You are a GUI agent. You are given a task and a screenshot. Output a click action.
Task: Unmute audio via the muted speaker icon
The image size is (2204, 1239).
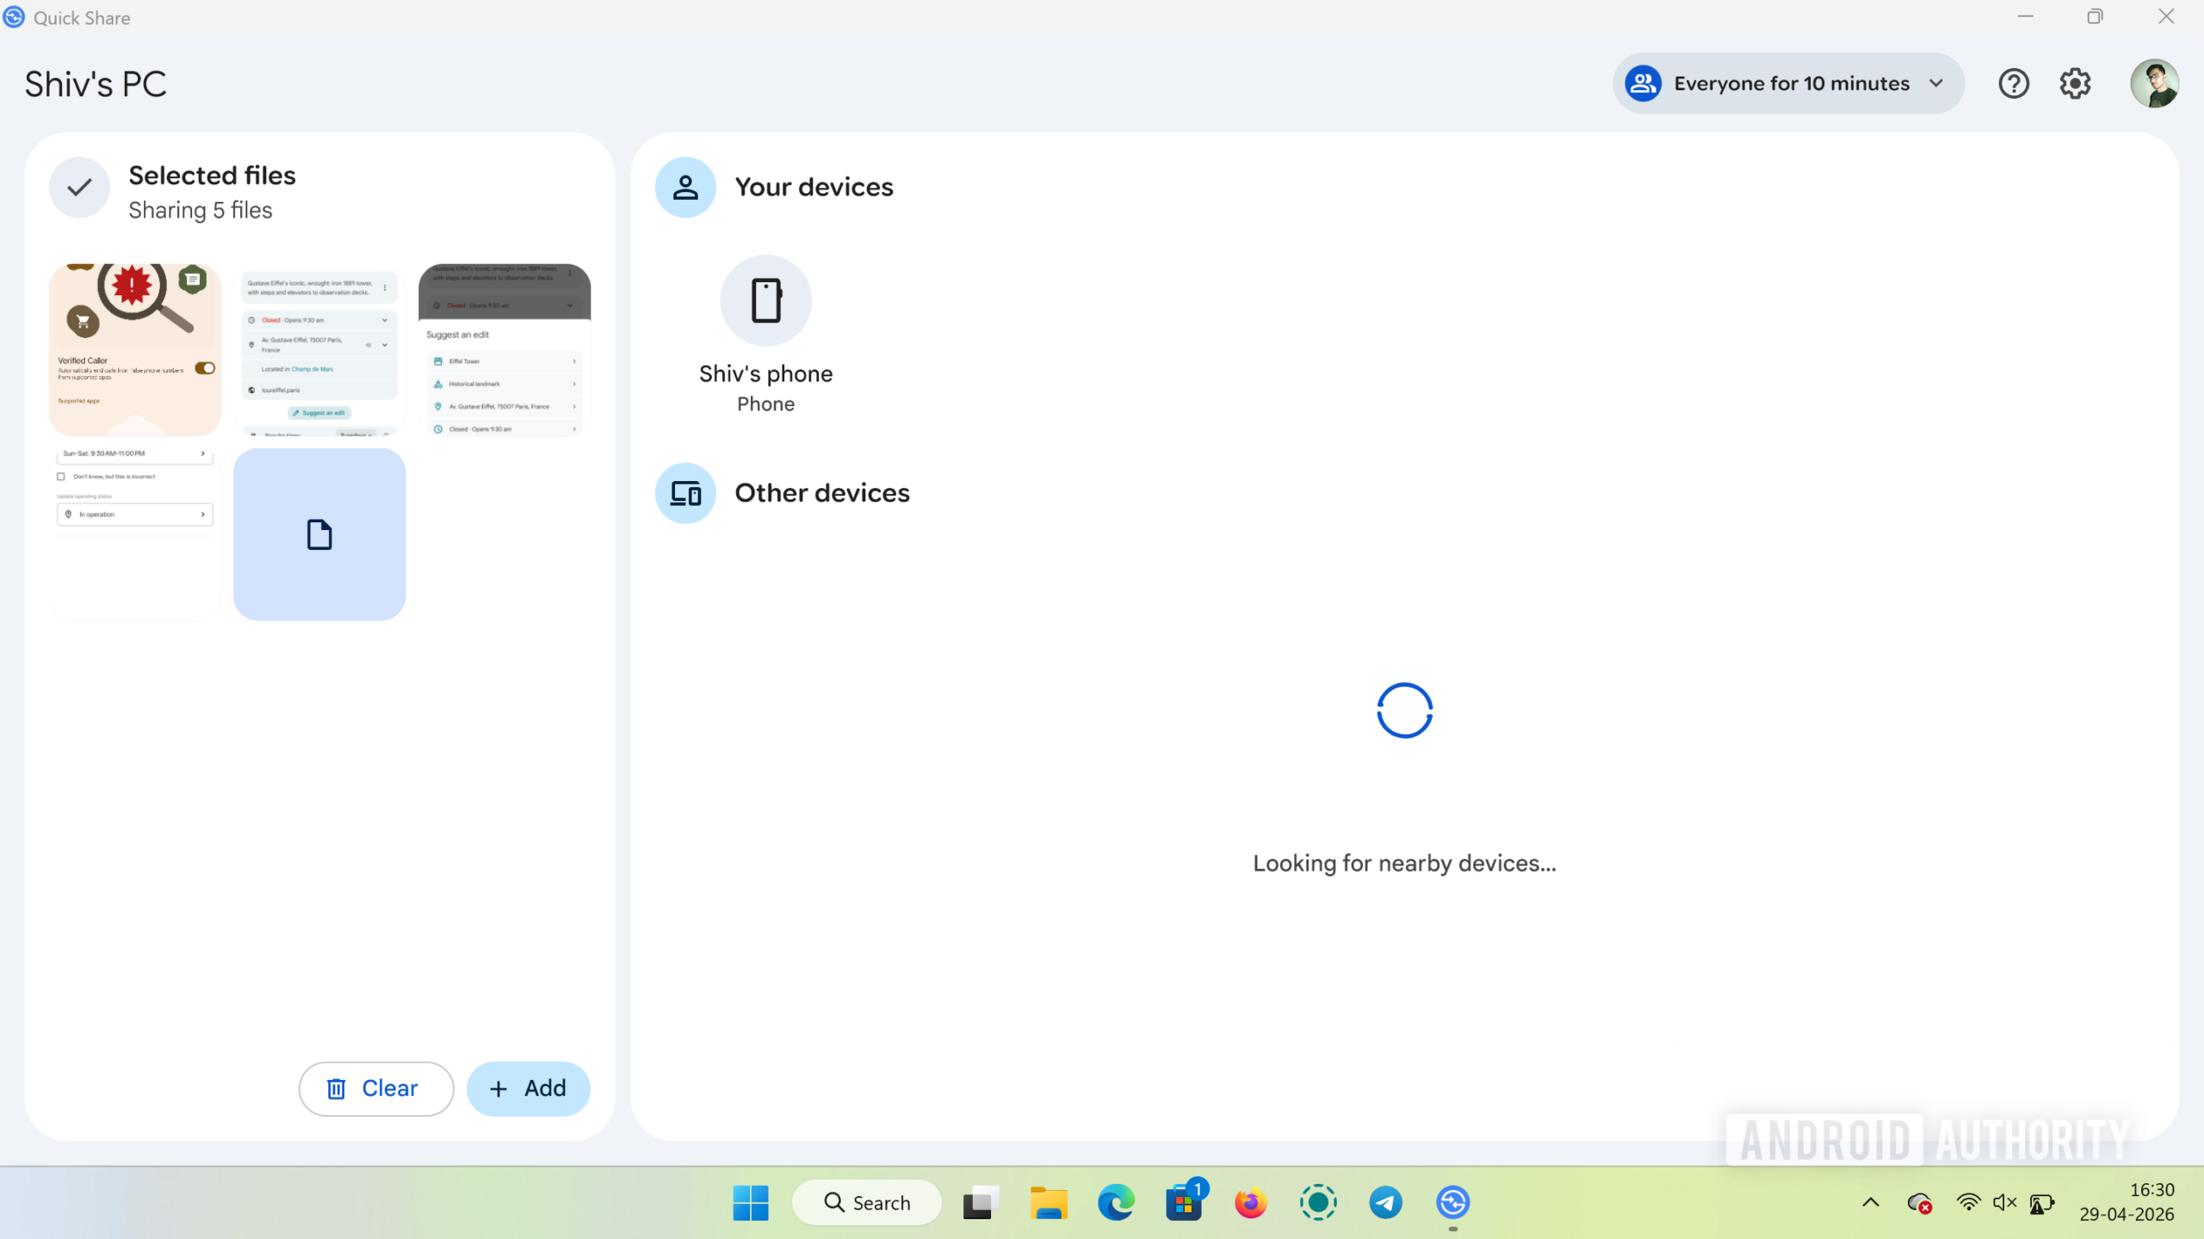[x=2005, y=1202]
